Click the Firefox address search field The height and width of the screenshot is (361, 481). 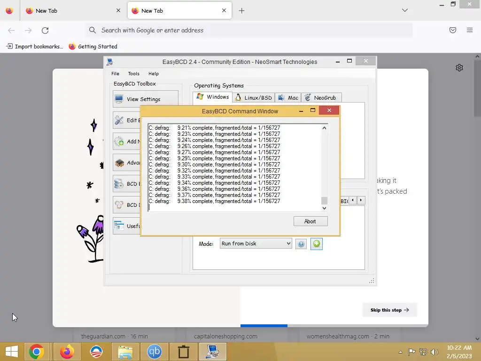[x=249, y=30]
